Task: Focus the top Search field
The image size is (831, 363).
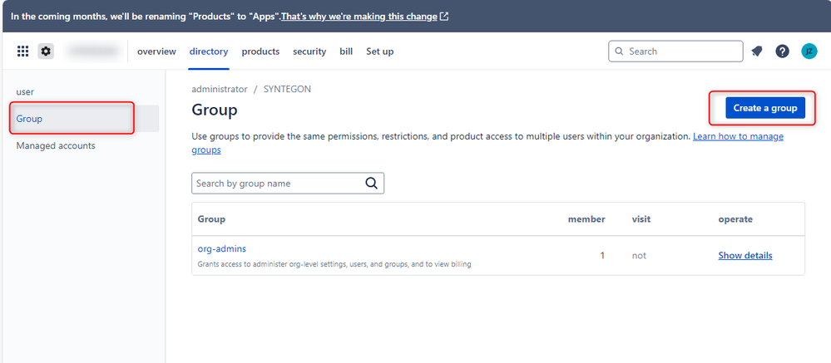Action: pos(675,52)
